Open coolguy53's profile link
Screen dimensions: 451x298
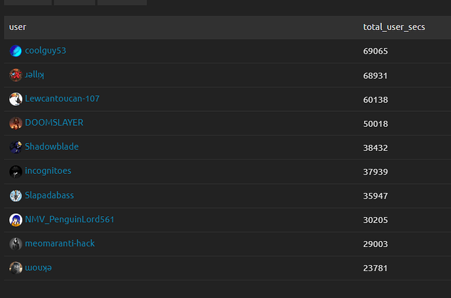pos(45,51)
